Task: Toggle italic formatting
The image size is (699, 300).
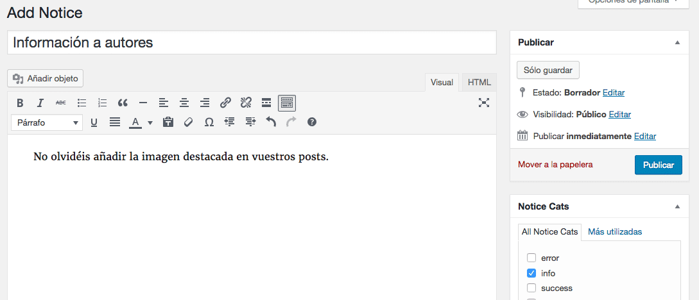Action: click(x=40, y=103)
